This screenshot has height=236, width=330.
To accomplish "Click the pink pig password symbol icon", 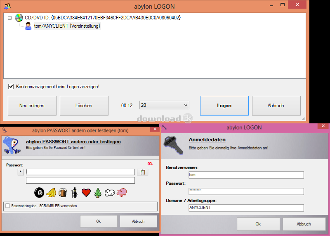I will pyautogui.click(x=122, y=192).
